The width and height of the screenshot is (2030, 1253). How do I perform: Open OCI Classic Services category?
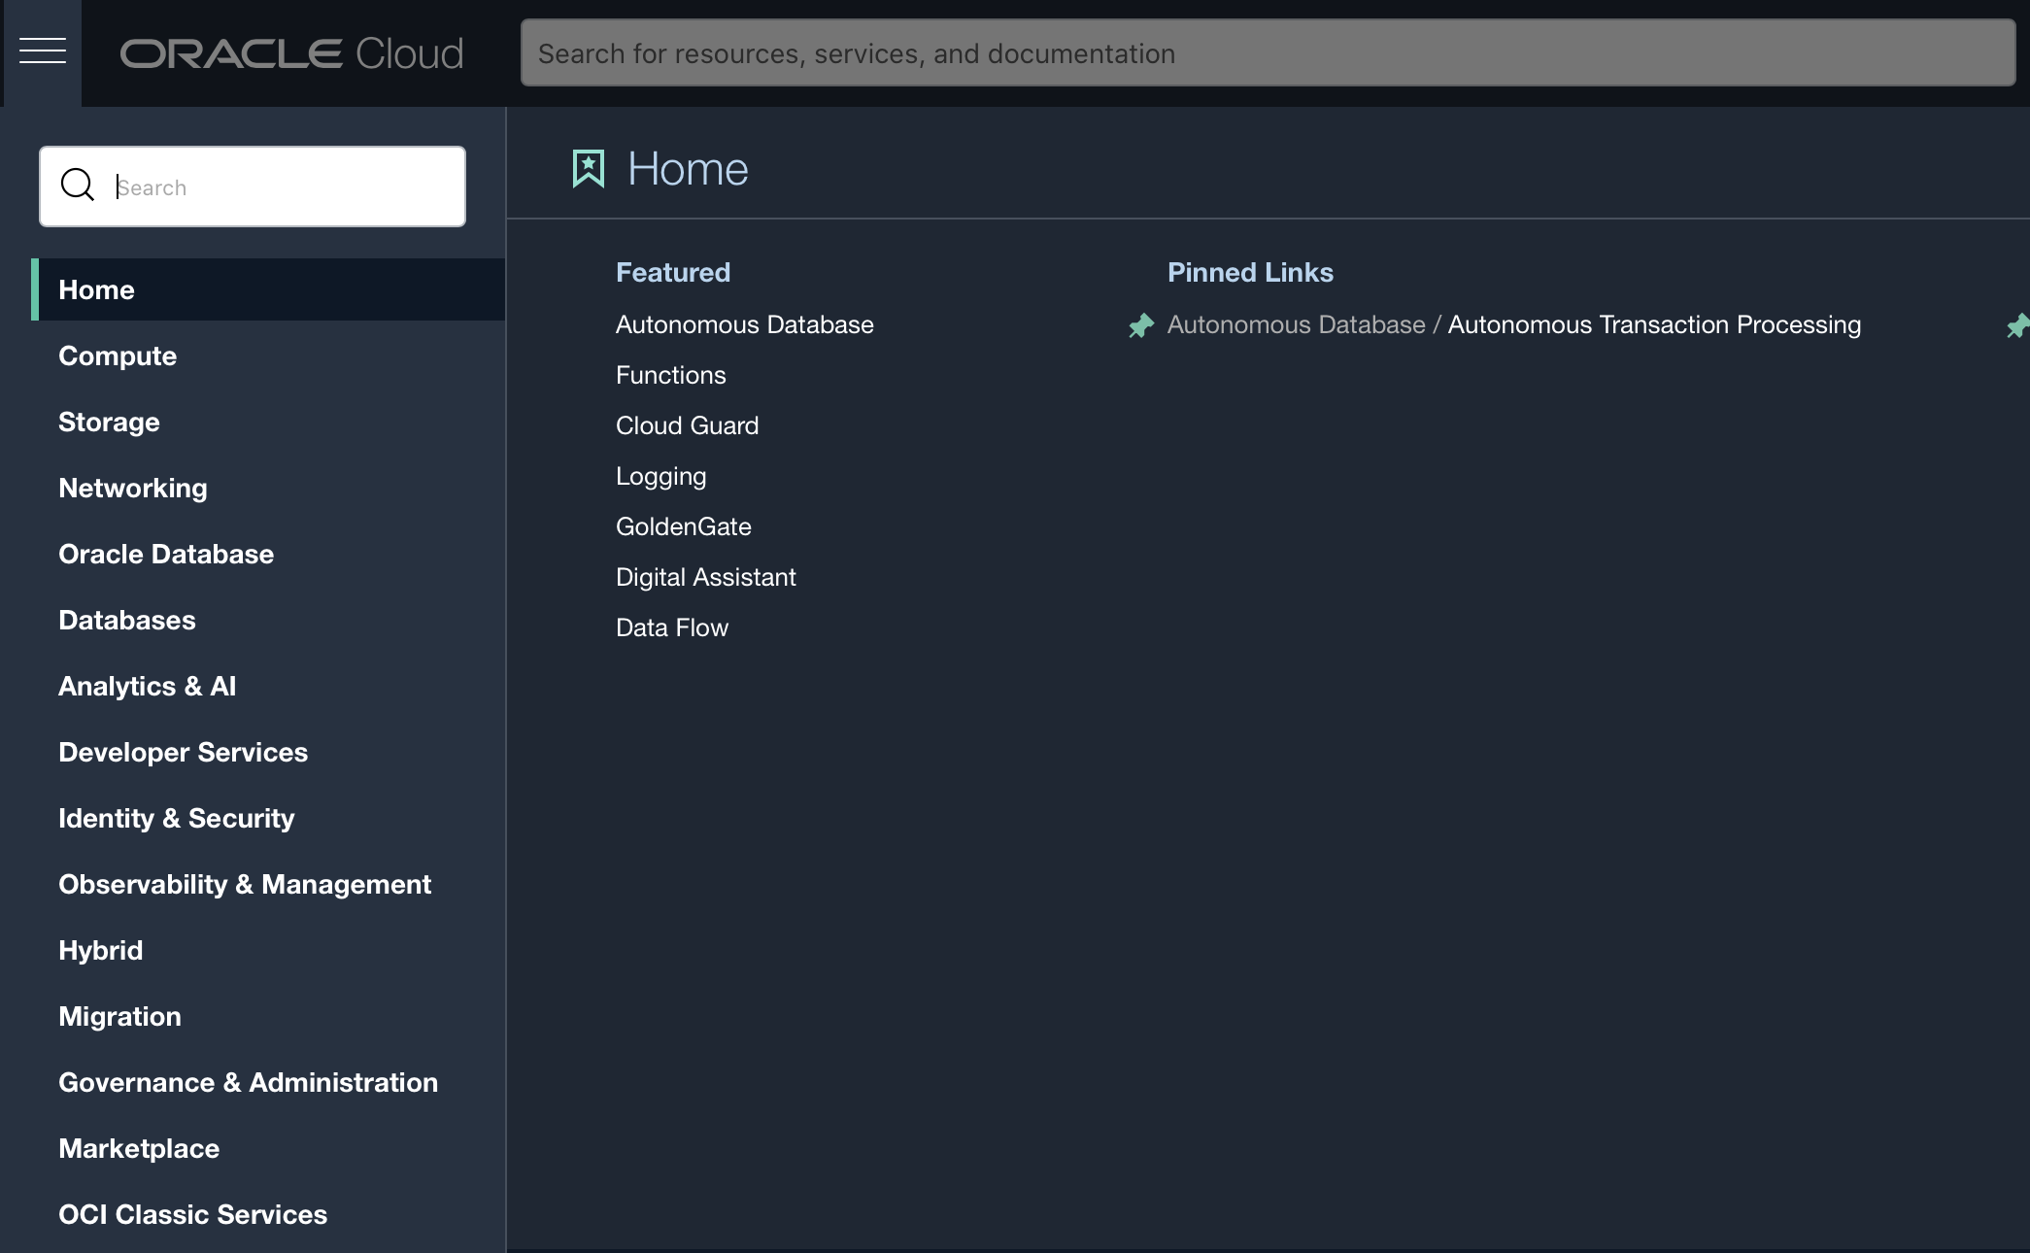click(x=193, y=1214)
